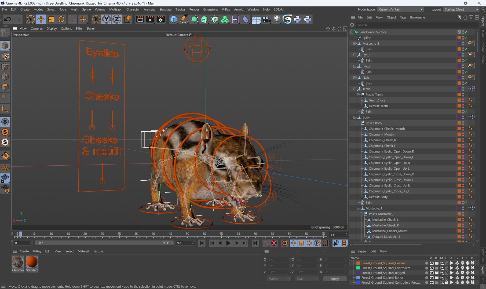Toggle the Y axis lock
Image resolution: width=486 pixels, height=289 pixels.
coord(107,19)
